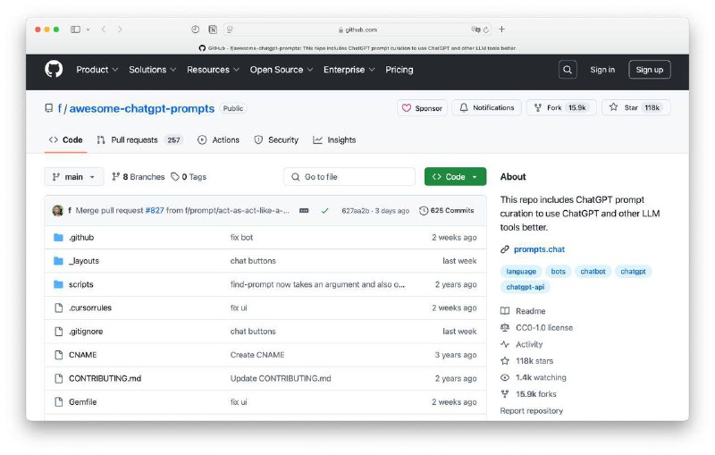715x455 pixels.
Task: Click the 15.9k forks link
Action: tap(535, 394)
